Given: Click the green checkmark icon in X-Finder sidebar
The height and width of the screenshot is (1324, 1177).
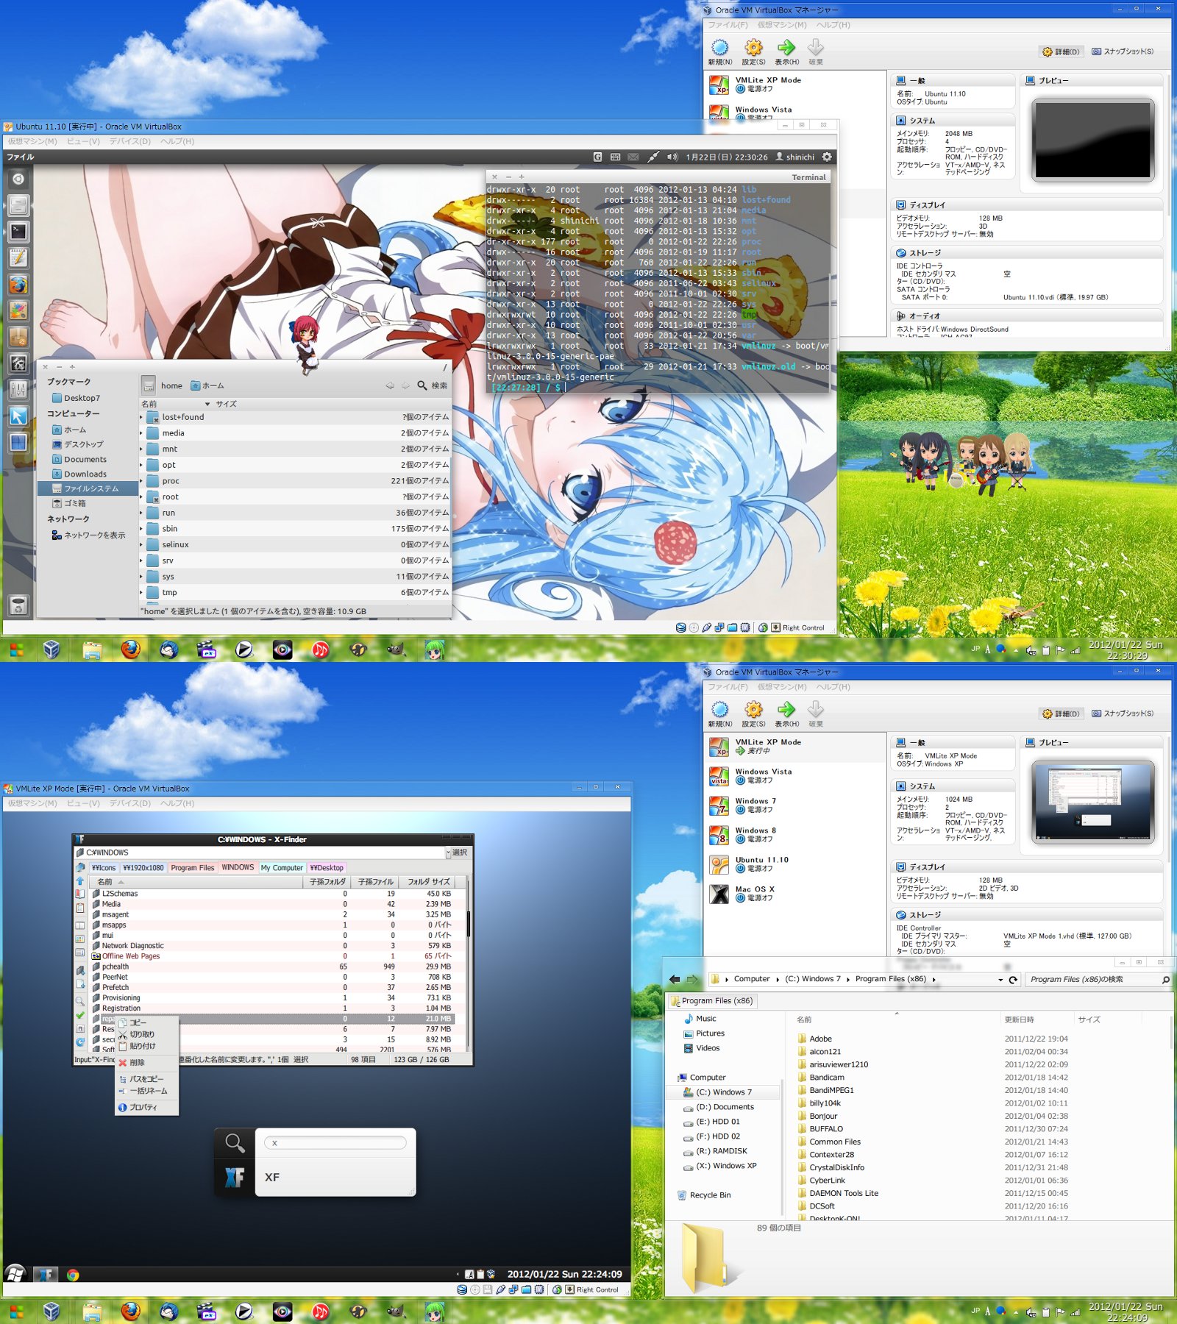Looking at the screenshot, I should (80, 1015).
